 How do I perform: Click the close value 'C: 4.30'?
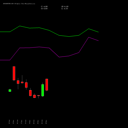[44, 7]
